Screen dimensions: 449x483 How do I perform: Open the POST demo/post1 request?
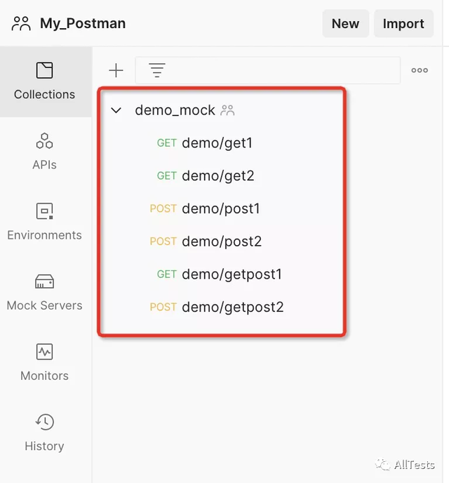(x=205, y=209)
